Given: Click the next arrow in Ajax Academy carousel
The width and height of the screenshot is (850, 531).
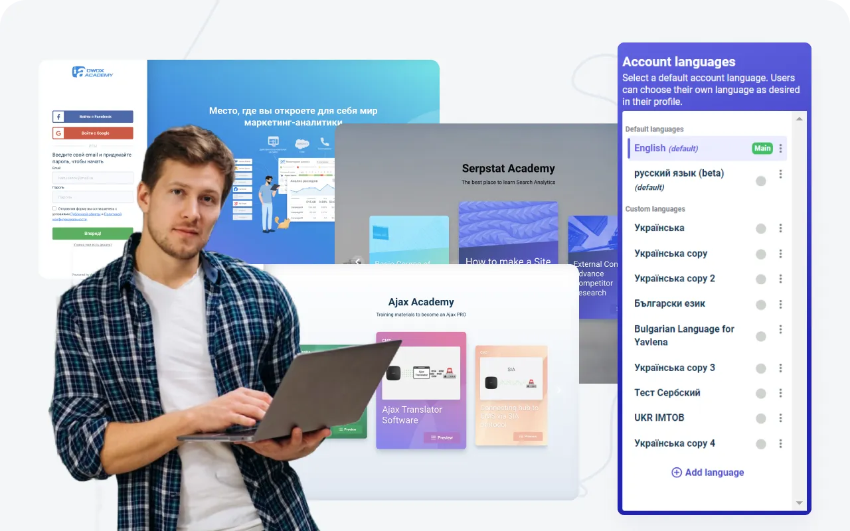Looking at the screenshot, I should click(558, 390).
